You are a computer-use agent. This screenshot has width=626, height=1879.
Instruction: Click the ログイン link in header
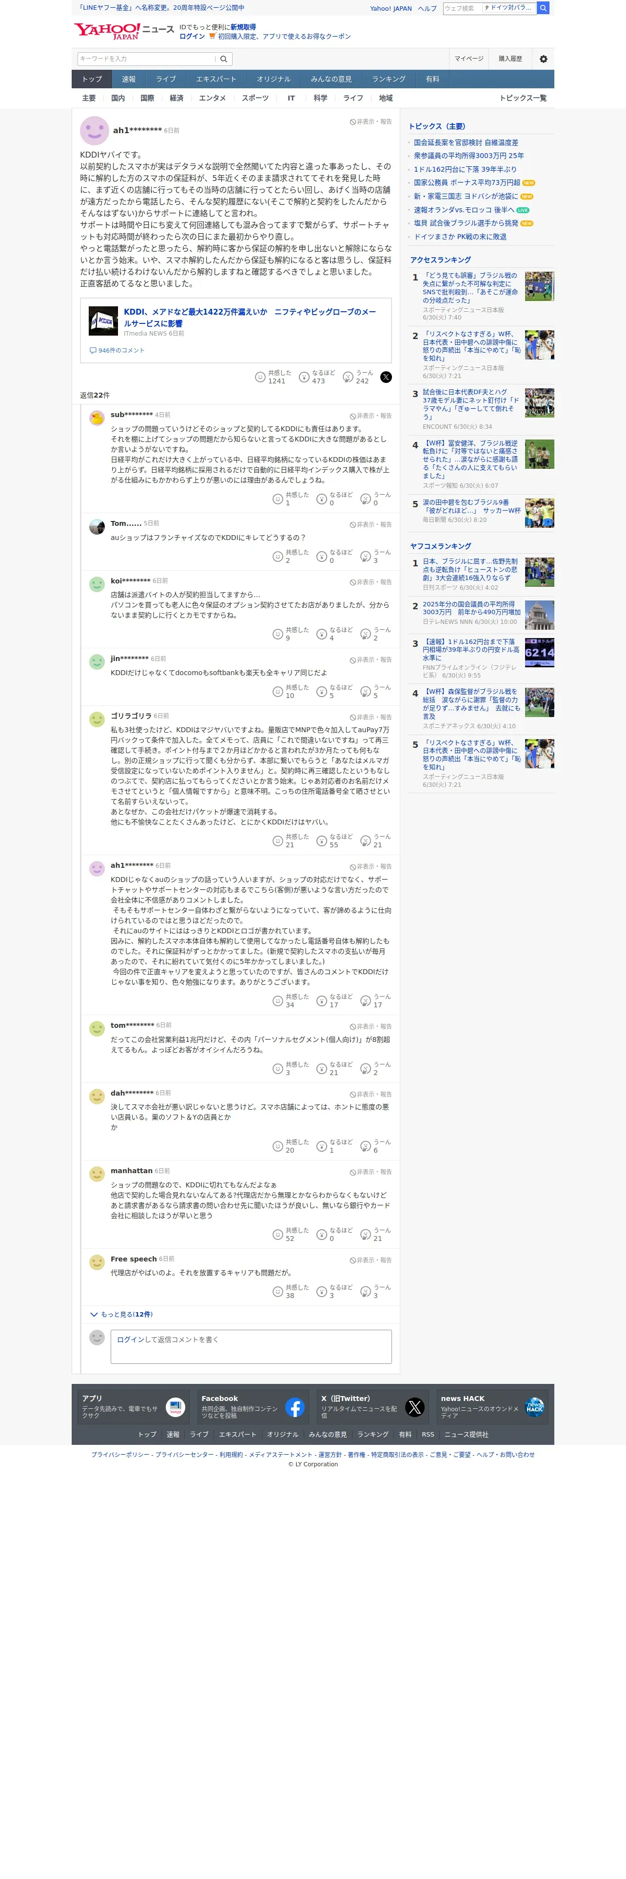(x=192, y=37)
